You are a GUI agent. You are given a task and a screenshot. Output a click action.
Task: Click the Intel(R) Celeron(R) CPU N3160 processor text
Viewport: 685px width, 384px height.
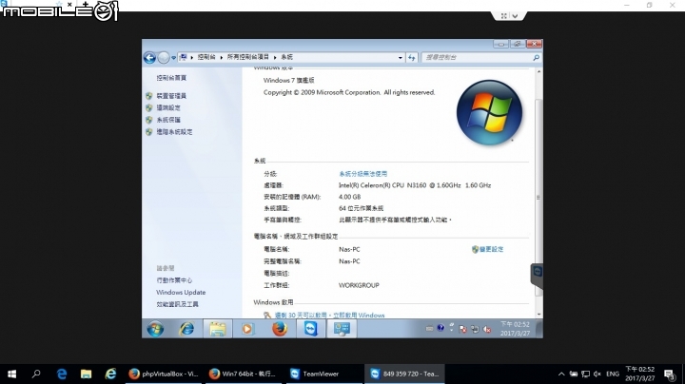pos(415,185)
